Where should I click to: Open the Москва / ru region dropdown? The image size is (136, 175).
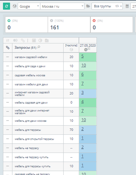coord(62,6)
